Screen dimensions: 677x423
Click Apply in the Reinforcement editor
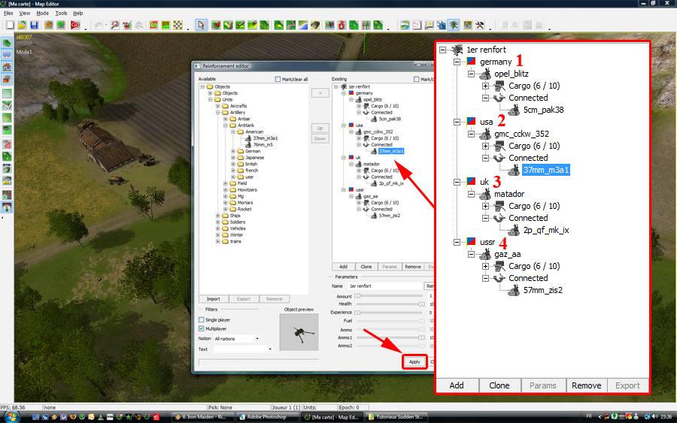pos(414,361)
